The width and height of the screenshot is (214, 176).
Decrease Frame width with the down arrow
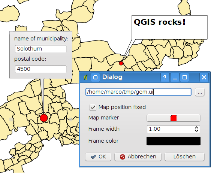coord(196,131)
